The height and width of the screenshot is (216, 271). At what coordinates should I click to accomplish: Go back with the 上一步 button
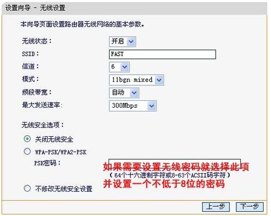216,206
